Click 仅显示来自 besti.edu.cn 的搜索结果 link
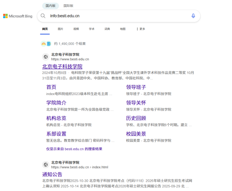232x191 pixels. pos(74,149)
